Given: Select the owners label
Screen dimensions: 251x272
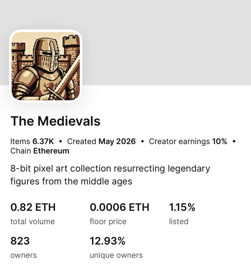Looking at the screenshot, I should point(24,255).
